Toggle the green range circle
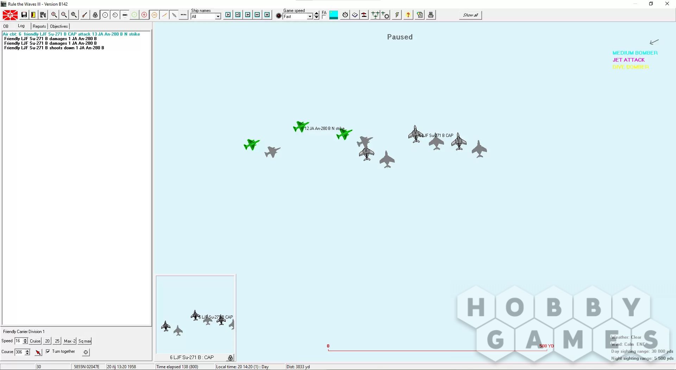 (134, 15)
